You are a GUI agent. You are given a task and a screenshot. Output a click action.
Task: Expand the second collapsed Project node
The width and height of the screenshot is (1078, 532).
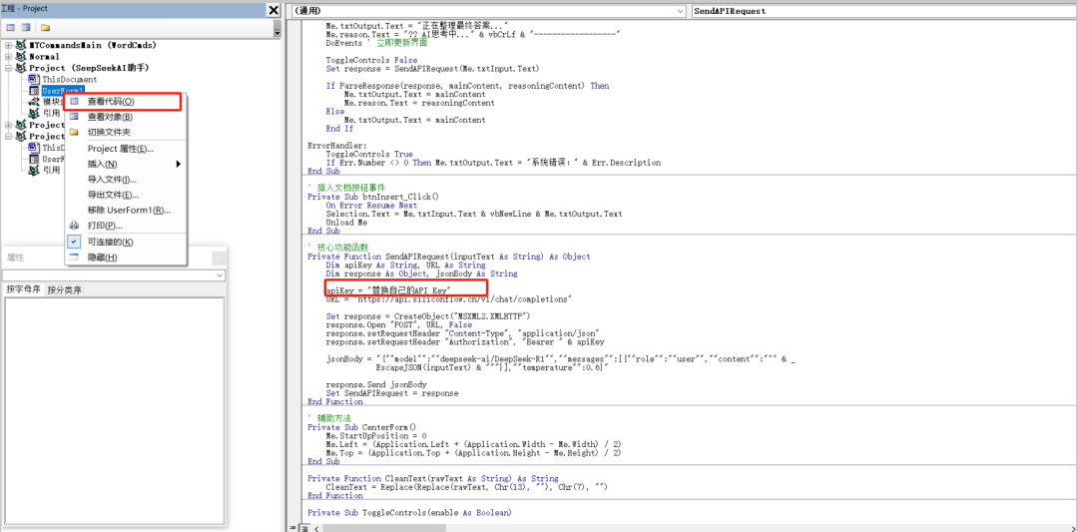(8, 125)
